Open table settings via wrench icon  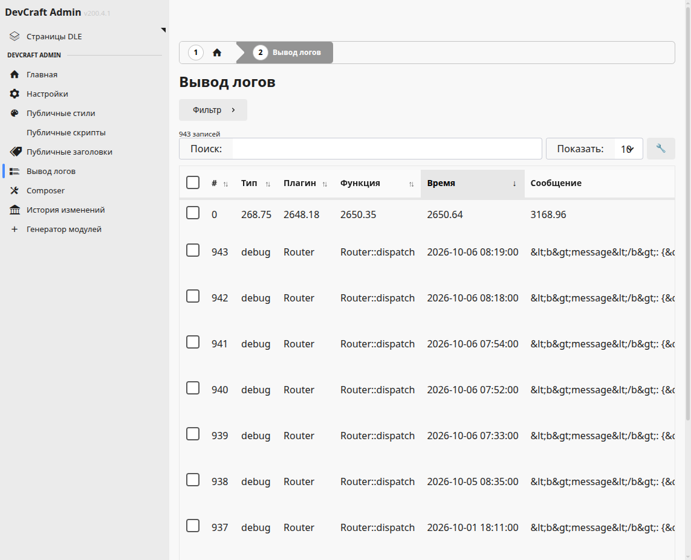point(661,149)
